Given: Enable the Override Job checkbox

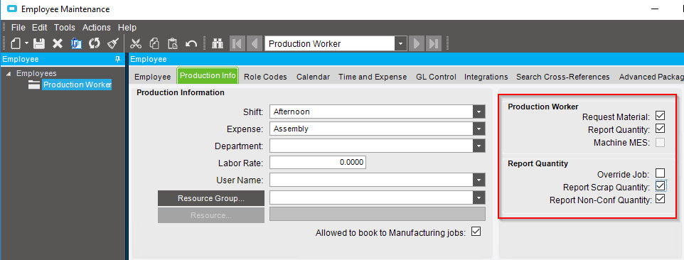Looking at the screenshot, I should (660, 173).
